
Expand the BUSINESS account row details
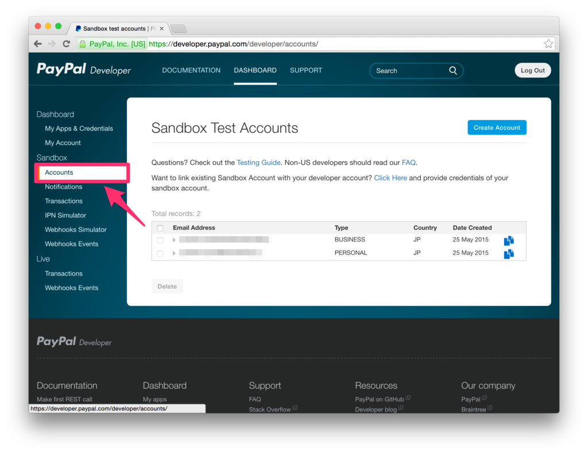174,240
